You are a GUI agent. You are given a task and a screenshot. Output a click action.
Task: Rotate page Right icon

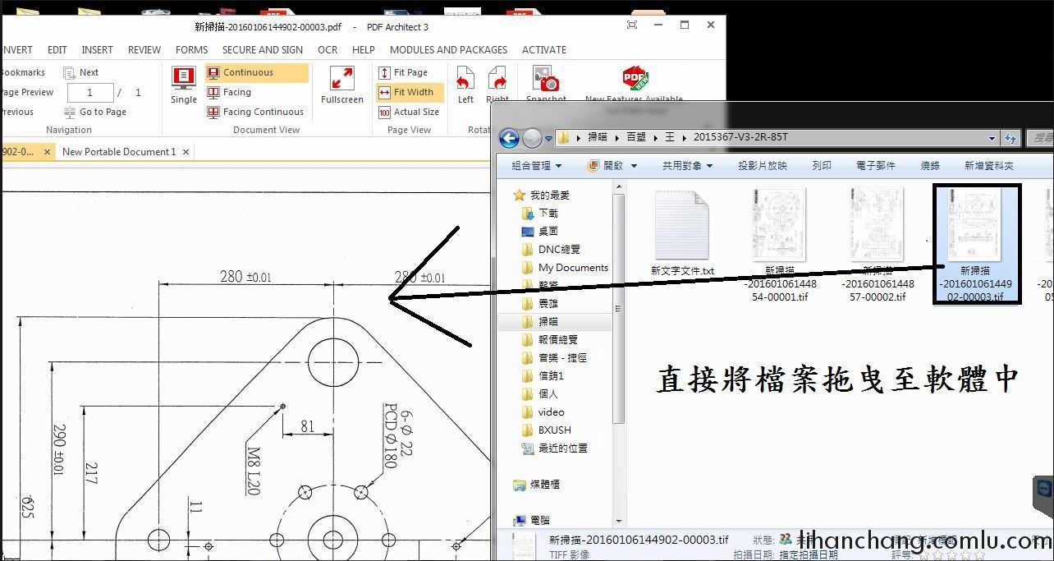(x=497, y=80)
